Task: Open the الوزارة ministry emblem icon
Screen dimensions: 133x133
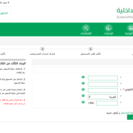Action: click(x=130, y=28)
